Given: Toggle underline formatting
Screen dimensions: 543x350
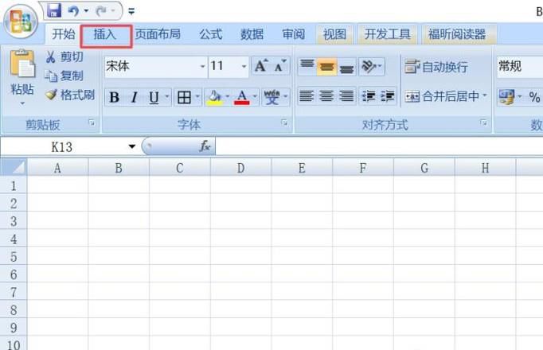Looking at the screenshot, I should 154,97.
